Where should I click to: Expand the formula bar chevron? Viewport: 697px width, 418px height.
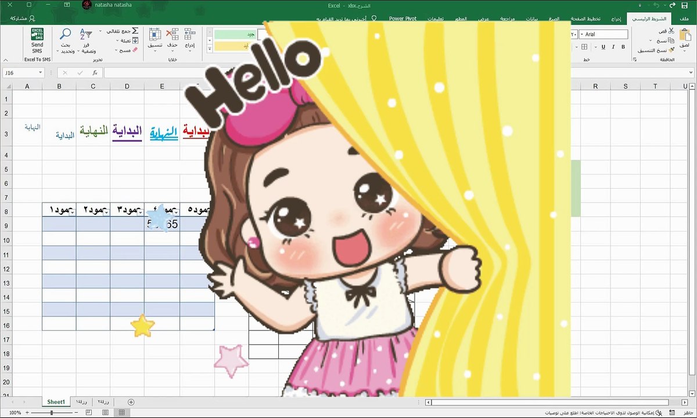tap(691, 73)
